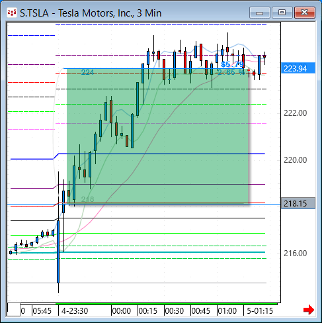Close the S.TSLA chart window

point(305,13)
